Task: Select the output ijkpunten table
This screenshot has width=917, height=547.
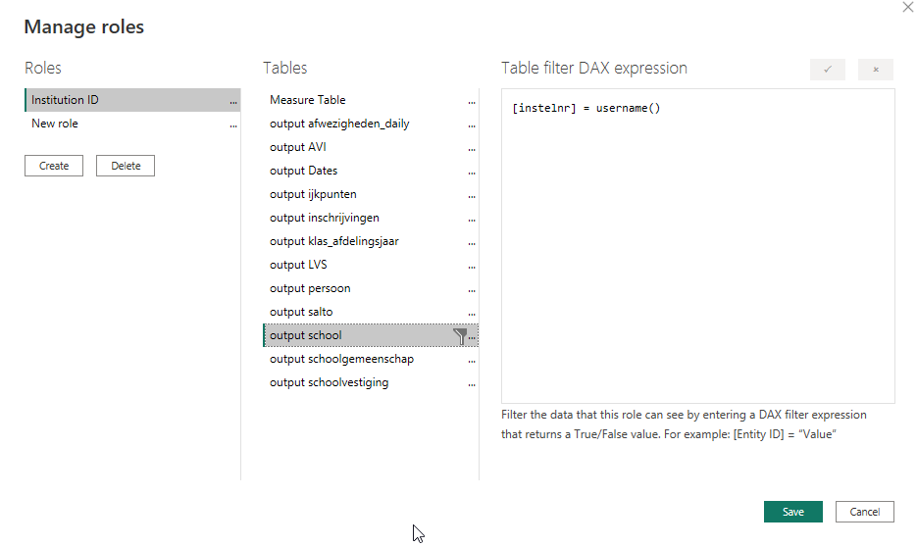Action: click(371, 194)
